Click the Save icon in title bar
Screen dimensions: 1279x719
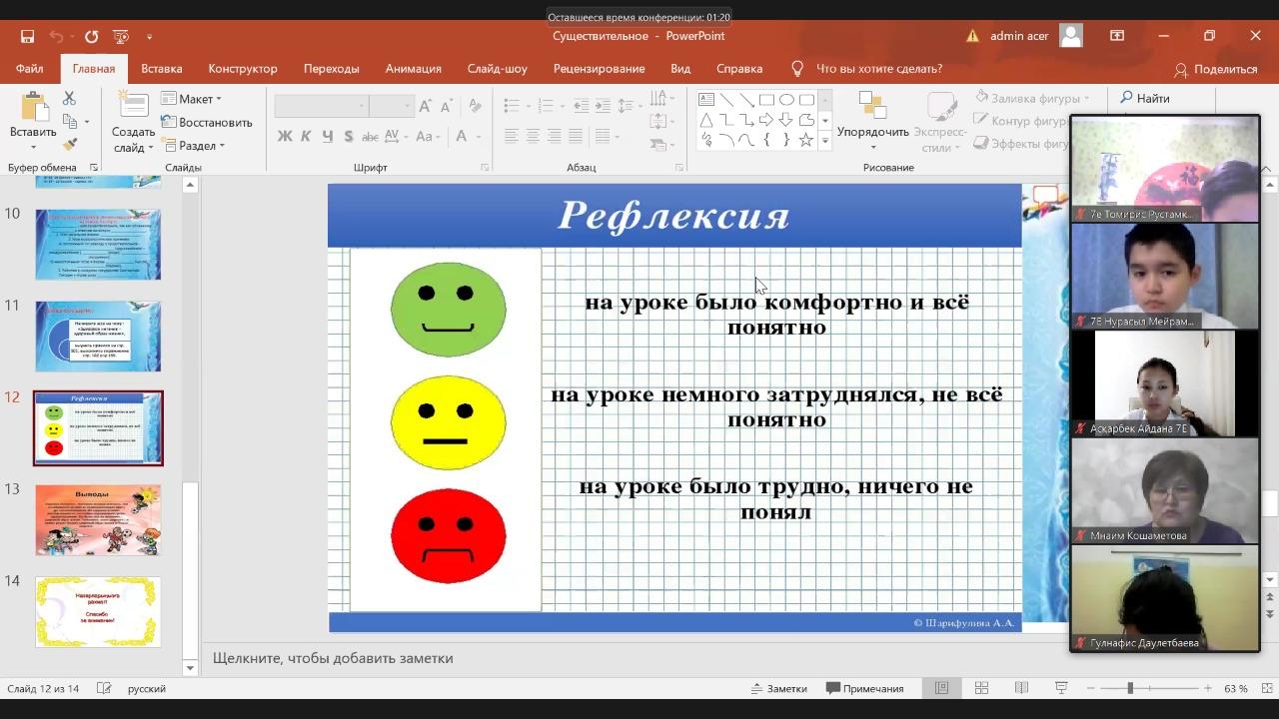coord(27,36)
